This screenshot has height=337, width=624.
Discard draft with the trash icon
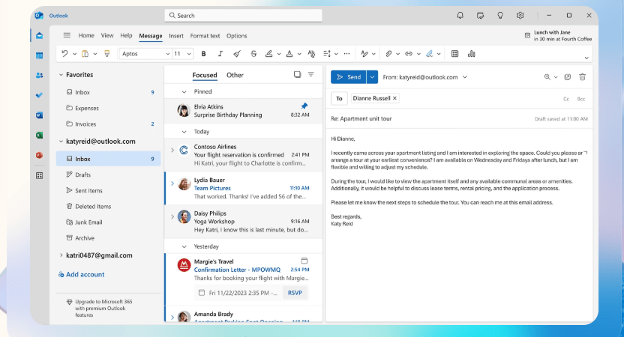pos(582,77)
